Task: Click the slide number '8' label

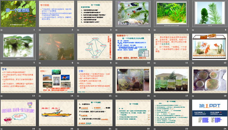Action: pyautogui.click(x=73, y=63)
